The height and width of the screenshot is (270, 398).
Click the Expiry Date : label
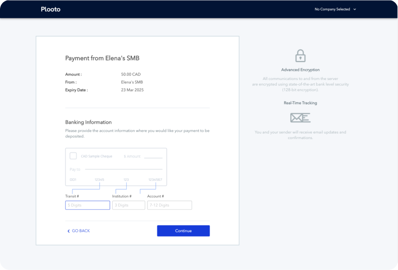click(77, 90)
